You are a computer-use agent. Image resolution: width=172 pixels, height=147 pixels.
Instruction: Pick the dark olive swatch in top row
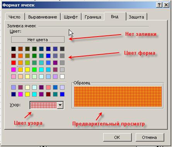tap(27, 49)
